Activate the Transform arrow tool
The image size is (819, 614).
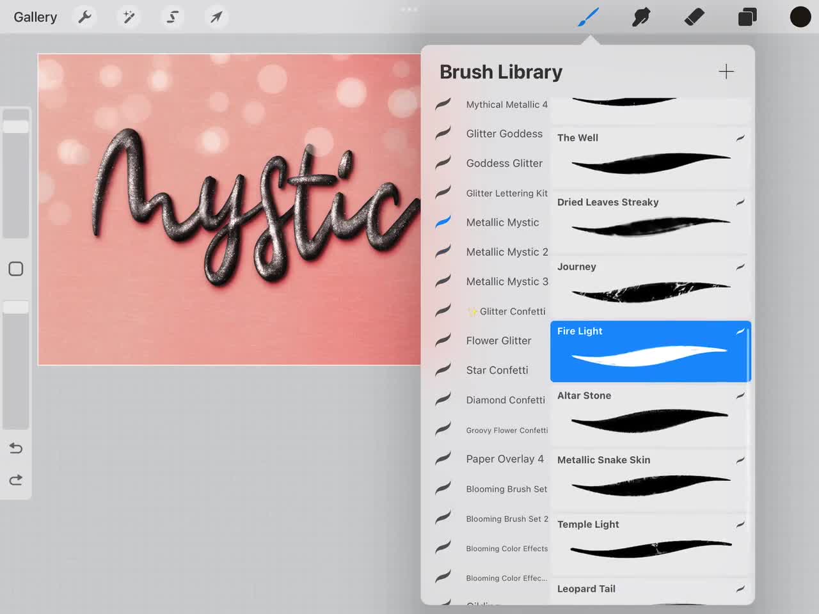(216, 17)
